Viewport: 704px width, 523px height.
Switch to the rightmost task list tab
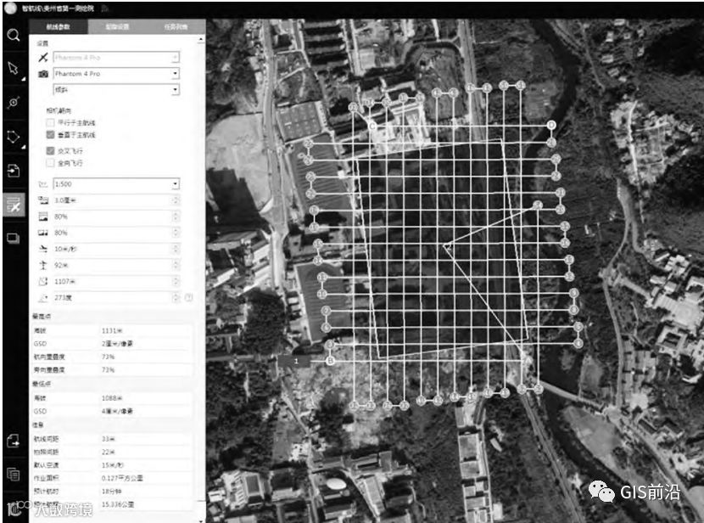176,26
